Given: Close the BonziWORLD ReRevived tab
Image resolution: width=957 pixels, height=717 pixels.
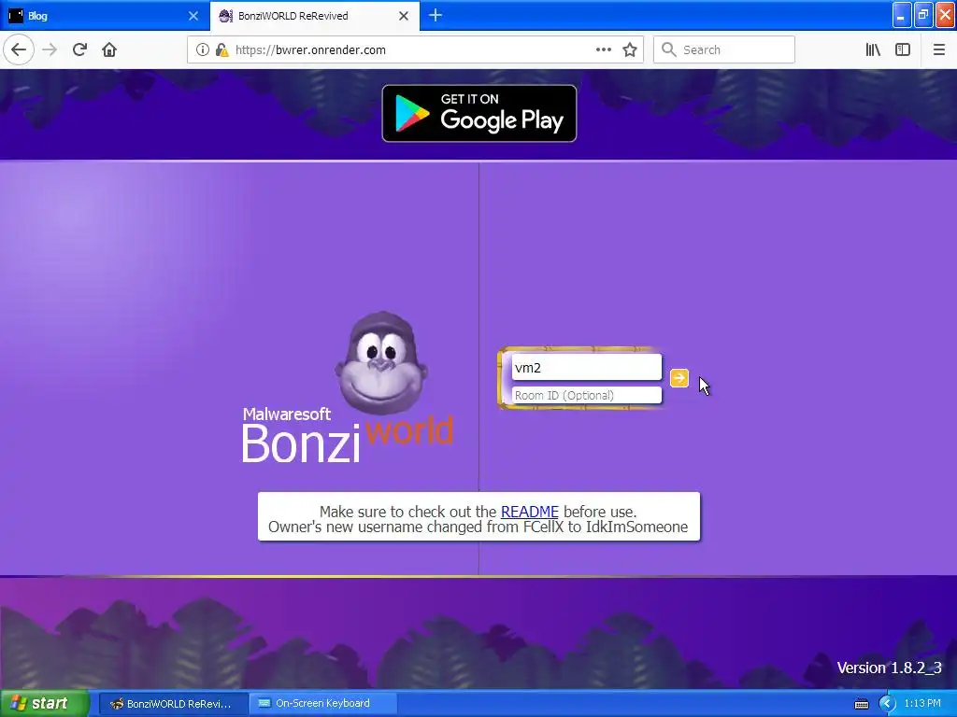Looking at the screenshot, I should click(x=404, y=16).
